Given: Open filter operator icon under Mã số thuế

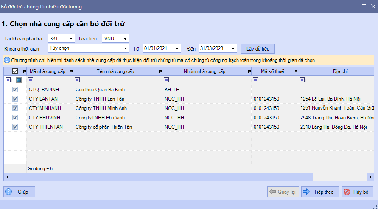Looking at the screenshot, I should tap(255, 80).
